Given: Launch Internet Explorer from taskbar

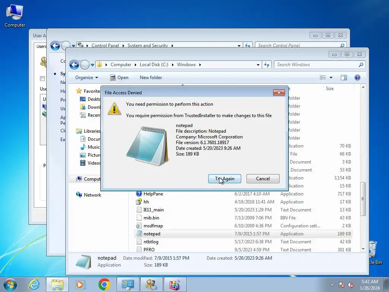Looking at the screenshot, I should tap(34, 284).
